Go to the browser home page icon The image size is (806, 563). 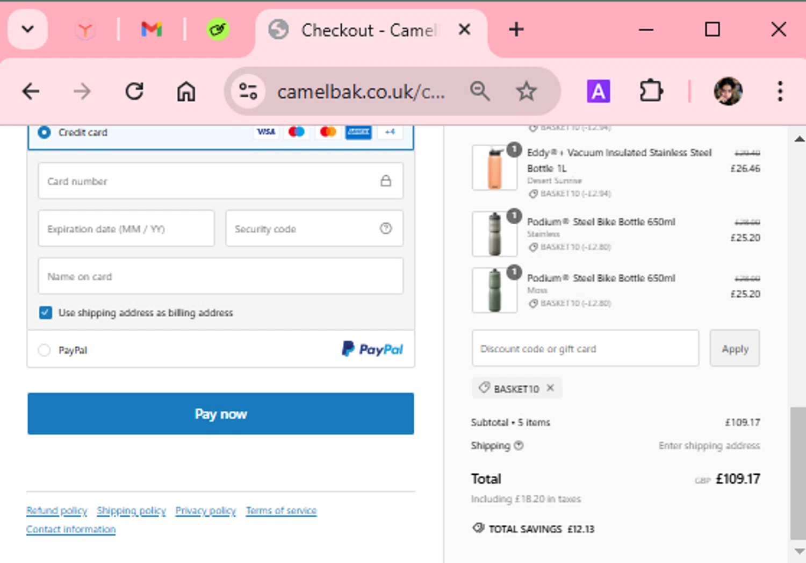click(186, 91)
